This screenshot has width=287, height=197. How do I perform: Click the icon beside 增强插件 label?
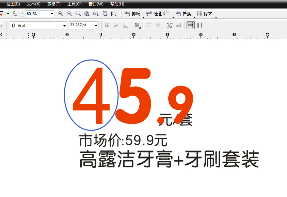[x=149, y=14]
